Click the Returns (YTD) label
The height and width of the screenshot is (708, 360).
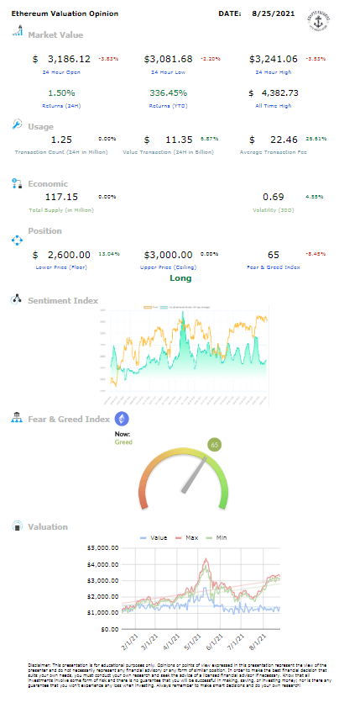[168, 106]
